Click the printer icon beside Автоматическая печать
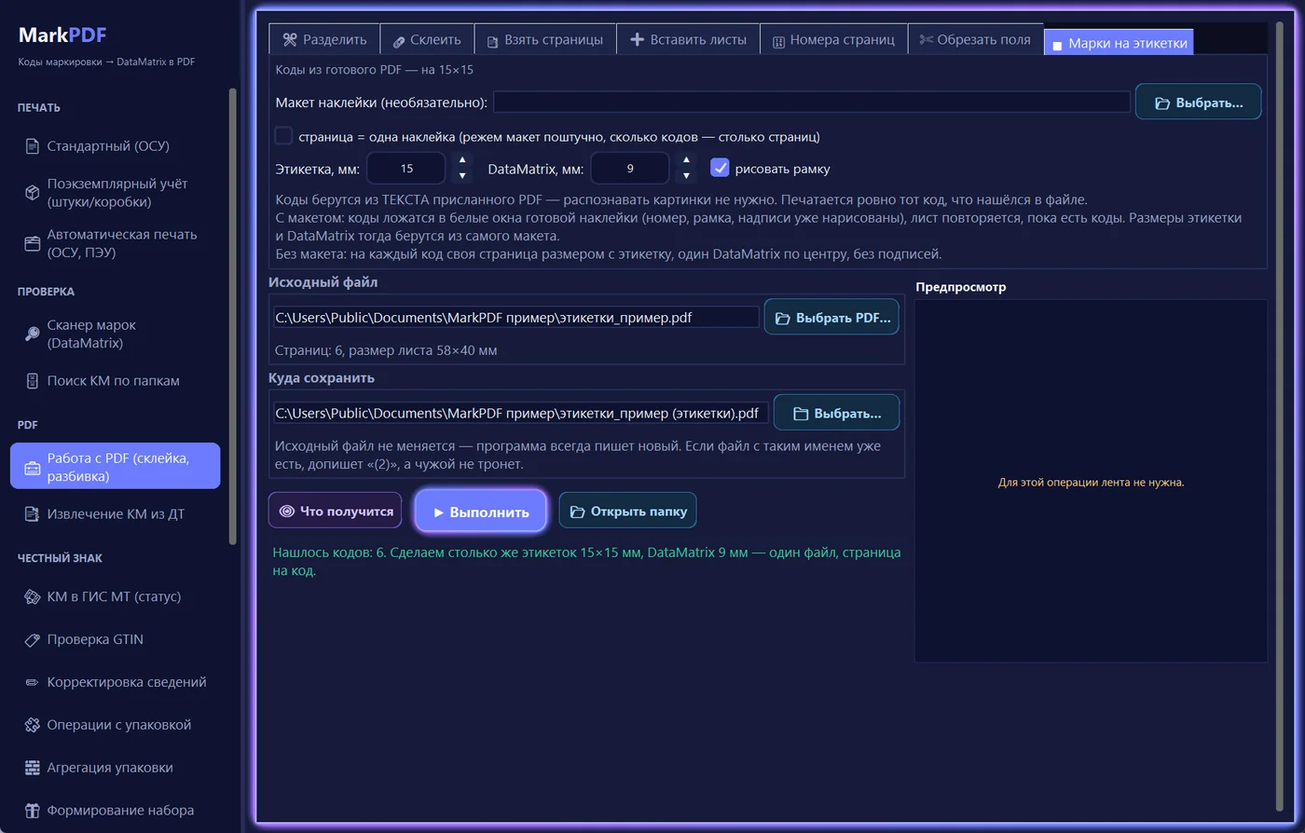This screenshot has width=1305, height=833. [32, 243]
